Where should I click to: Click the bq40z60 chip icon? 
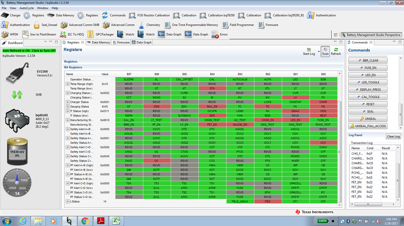click(x=17, y=121)
